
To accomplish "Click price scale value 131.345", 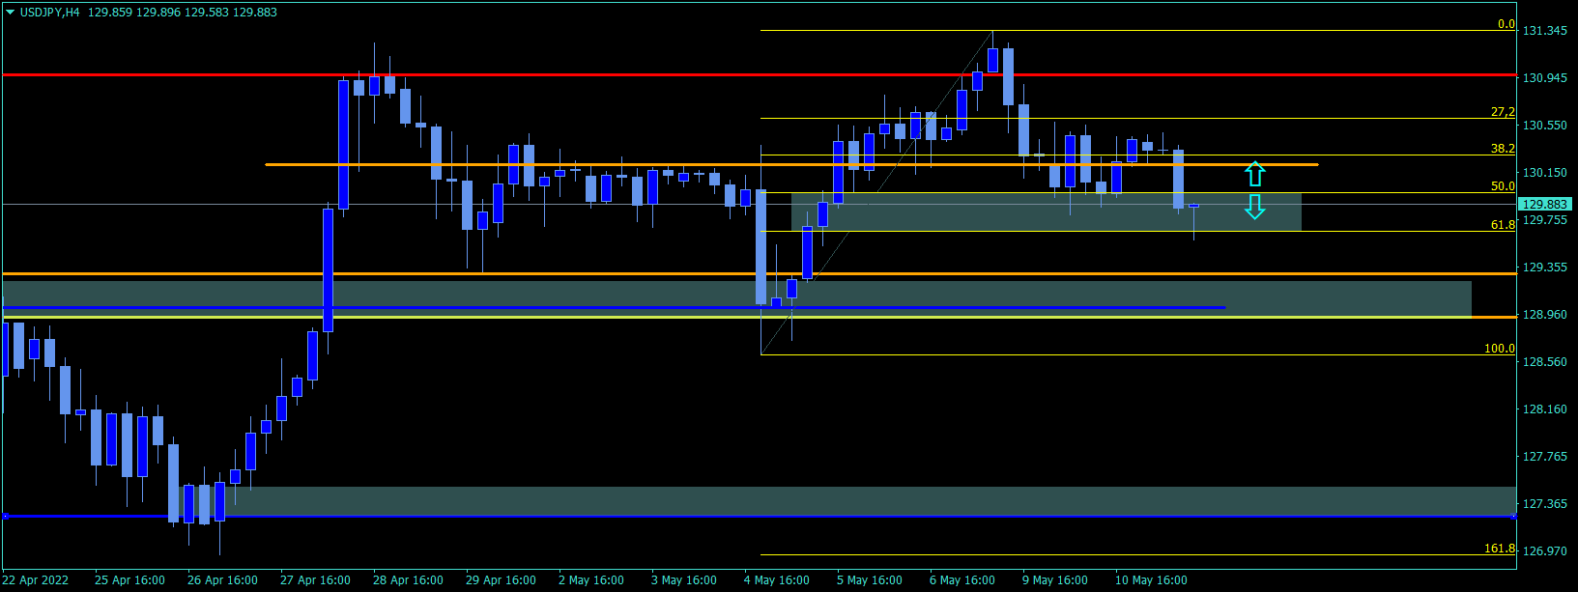I will pyautogui.click(x=1545, y=31).
